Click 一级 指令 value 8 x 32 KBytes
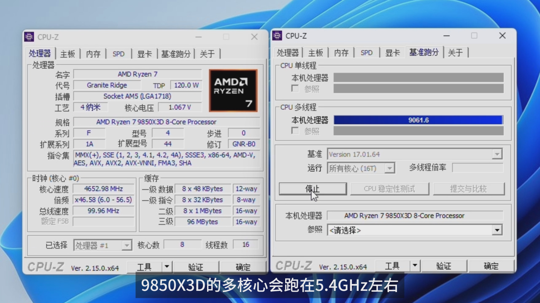 [202, 200]
